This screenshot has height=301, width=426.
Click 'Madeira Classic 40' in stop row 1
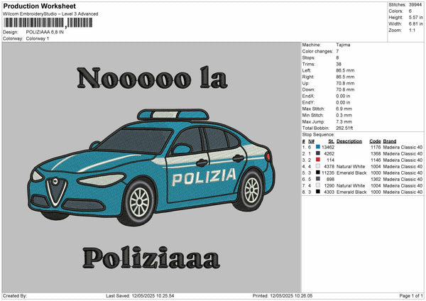[x=403, y=147]
